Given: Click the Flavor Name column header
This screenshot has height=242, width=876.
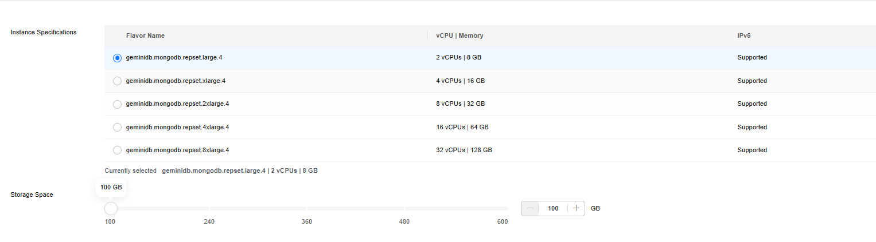Looking at the screenshot, I should coord(145,35).
